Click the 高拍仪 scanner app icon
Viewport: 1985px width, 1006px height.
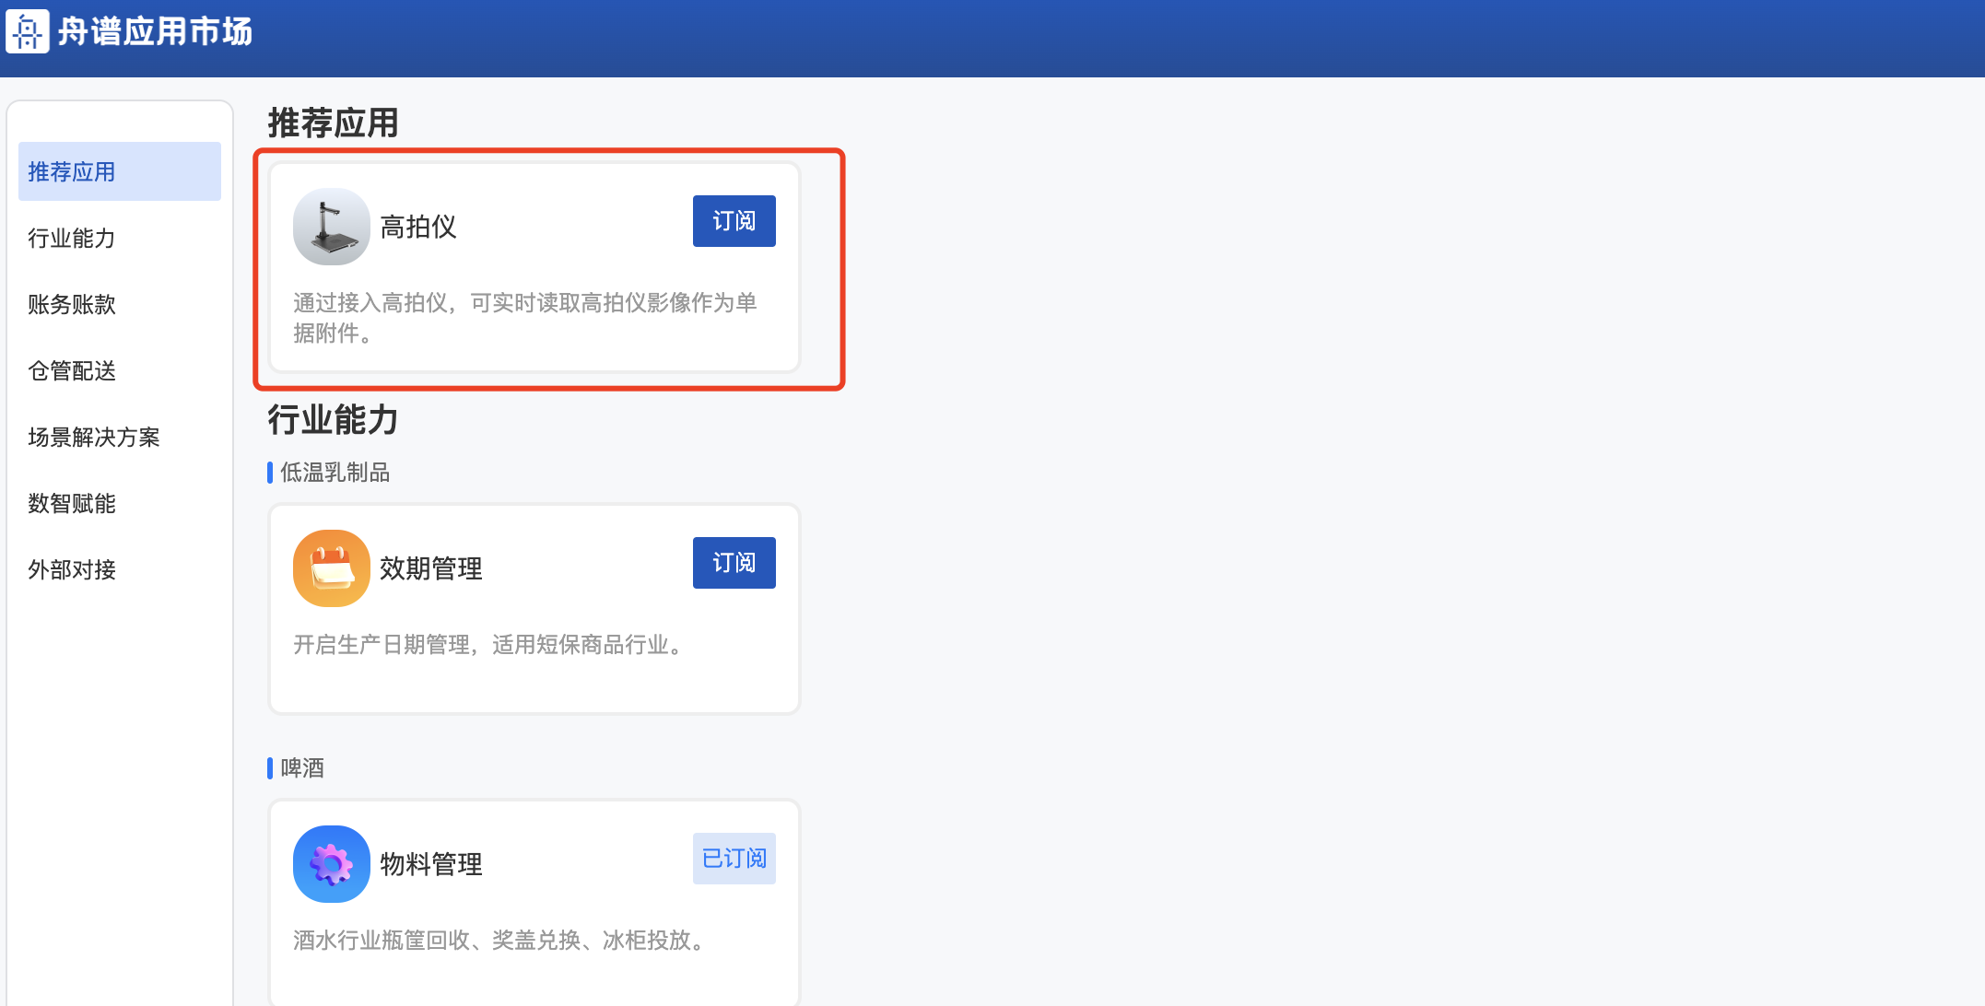(x=331, y=227)
